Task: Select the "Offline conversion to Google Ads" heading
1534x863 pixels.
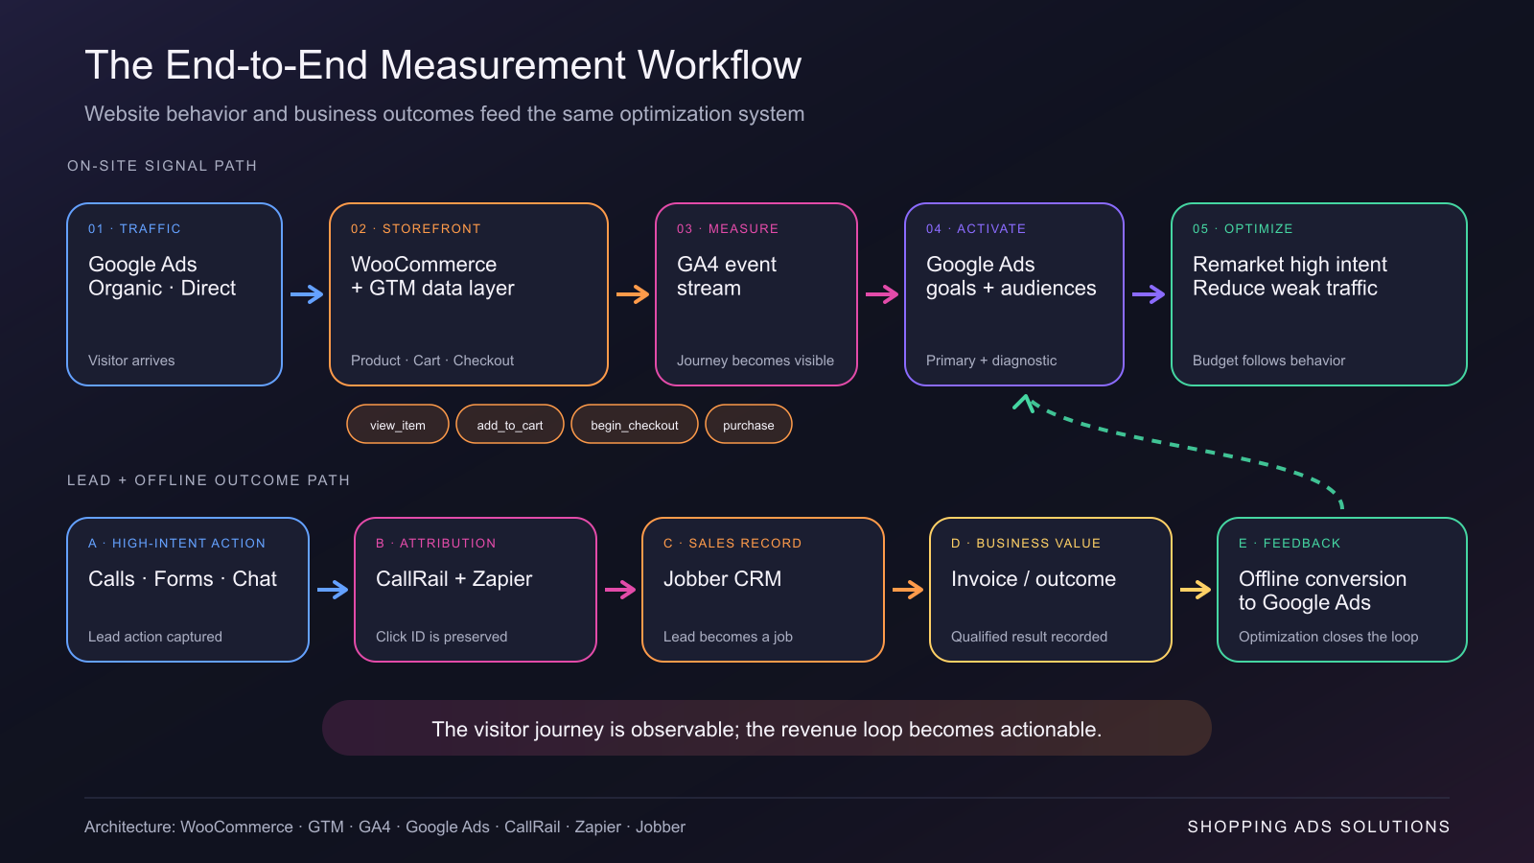Action: pos(1323,591)
